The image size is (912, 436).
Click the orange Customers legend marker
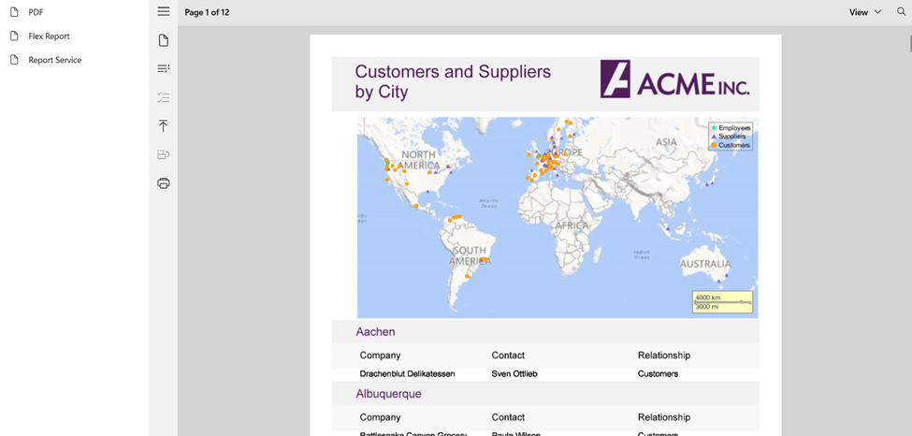714,145
